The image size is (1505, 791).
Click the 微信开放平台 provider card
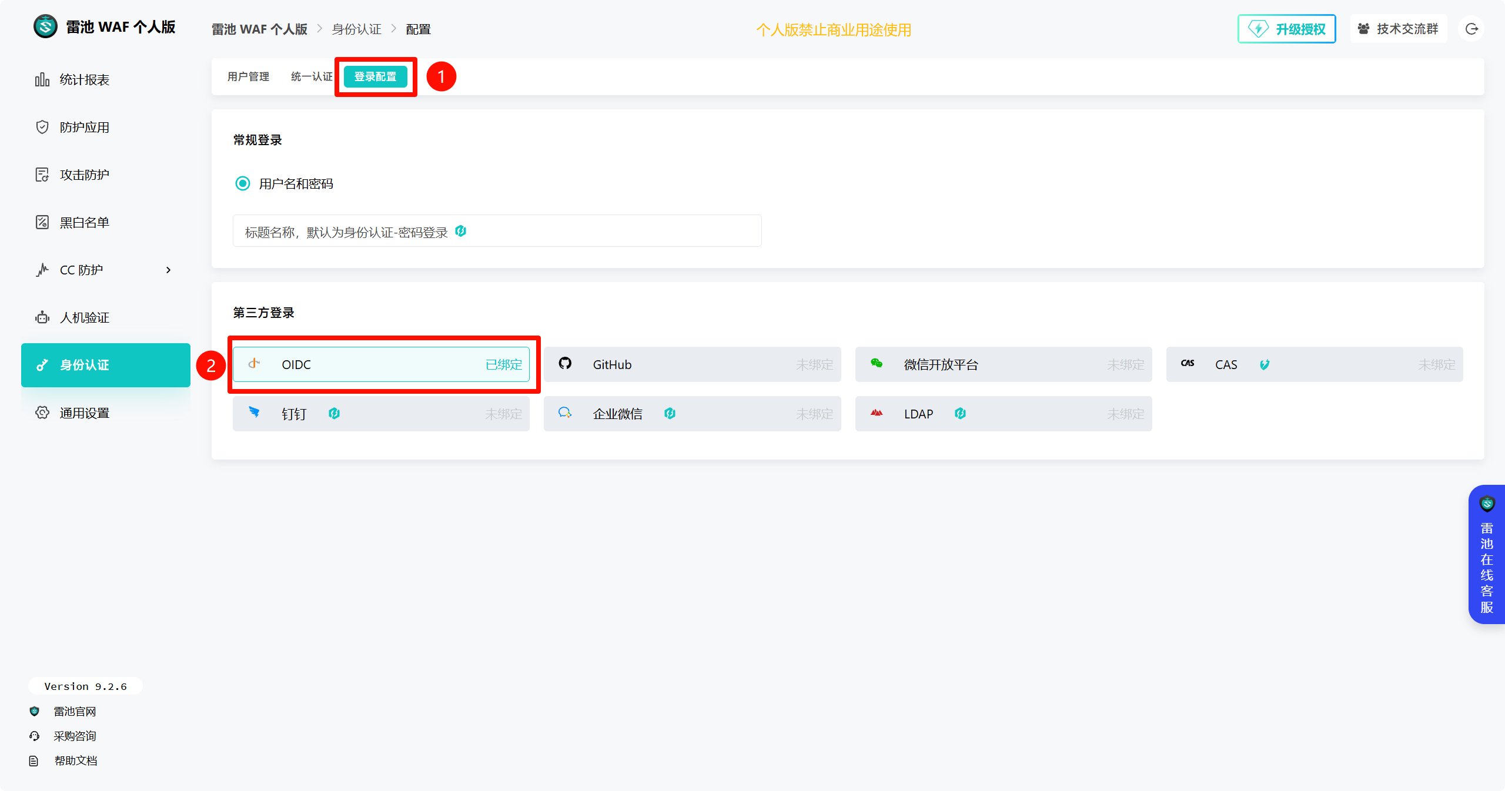(x=1003, y=364)
